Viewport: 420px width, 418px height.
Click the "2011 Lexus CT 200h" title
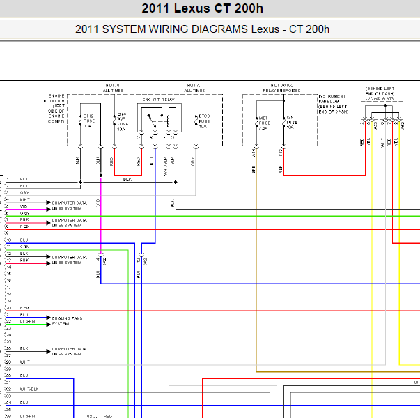pyautogui.click(x=202, y=8)
